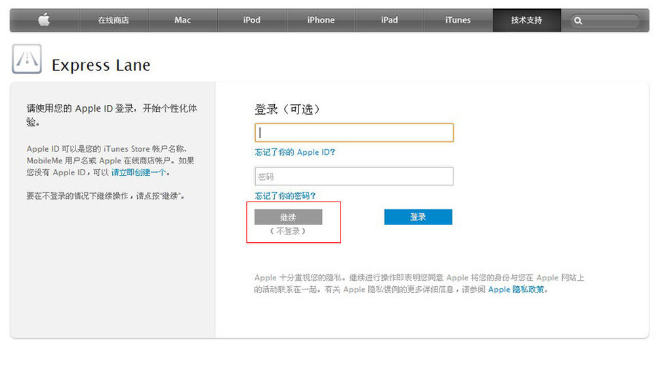656x365 pixels.
Task: Click the search magnifier icon
Action: tap(578, 20)
